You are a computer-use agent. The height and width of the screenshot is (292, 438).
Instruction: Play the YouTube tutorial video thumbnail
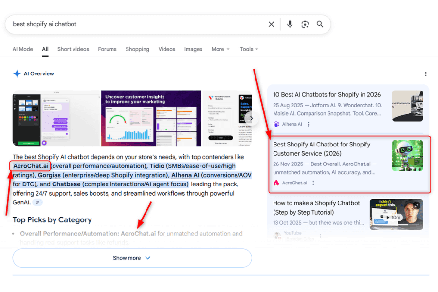pyautogui.click(x=396, y=214)
